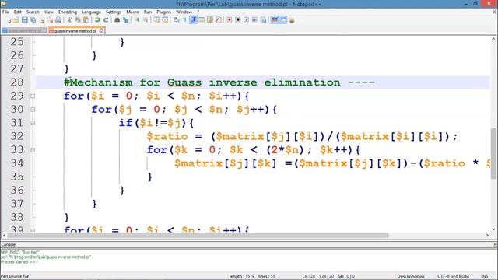Open the ? help menu
Screen dimensions: 498x280
click(x=198, y=12)
